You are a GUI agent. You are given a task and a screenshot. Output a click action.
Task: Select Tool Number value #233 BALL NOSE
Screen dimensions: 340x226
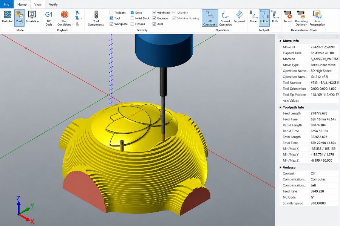tap(325, 82)
